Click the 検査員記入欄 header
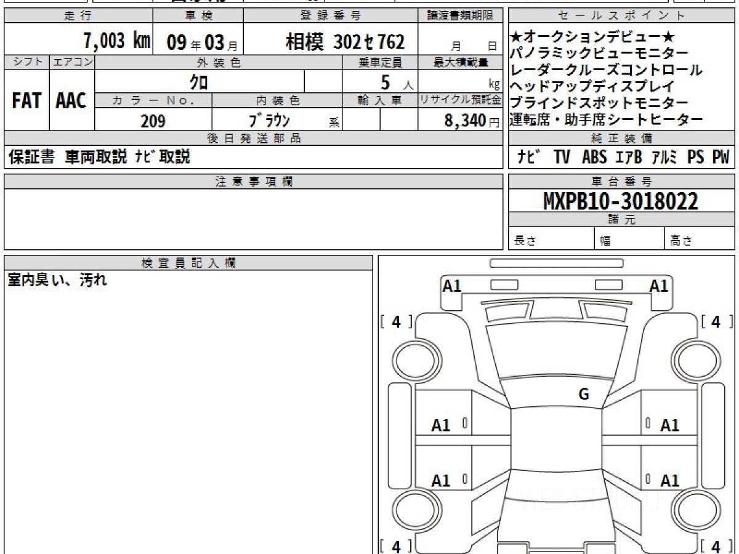The width and height of the screenshot is (739, 554). (x=188, y=263)
